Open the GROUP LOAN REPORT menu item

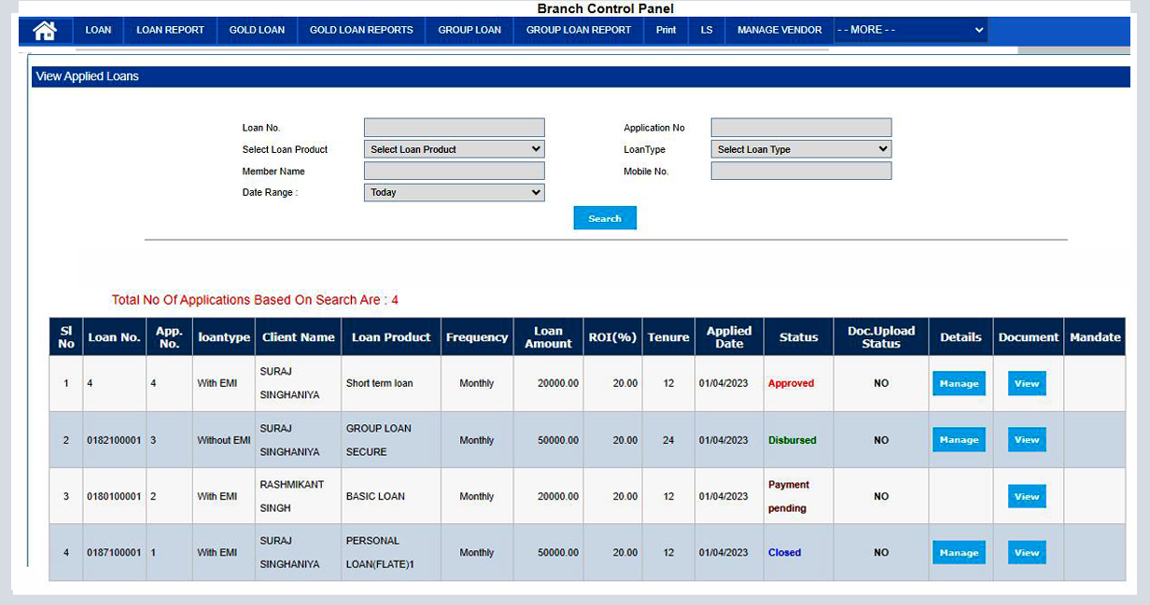point(578,29)
